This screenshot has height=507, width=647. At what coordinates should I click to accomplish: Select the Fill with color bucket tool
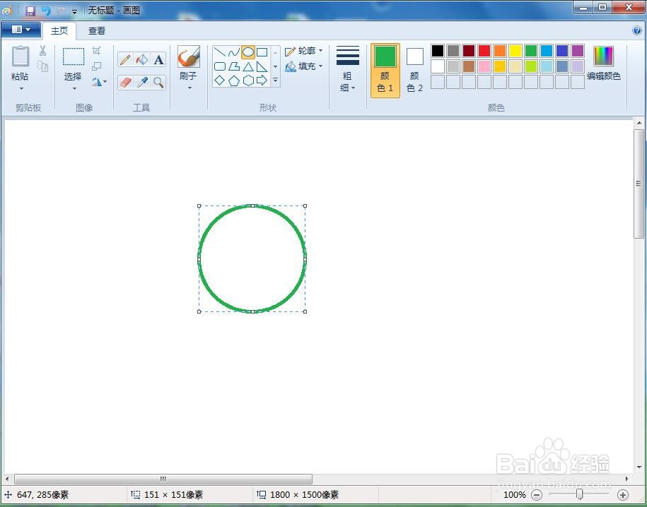[142, 60]
